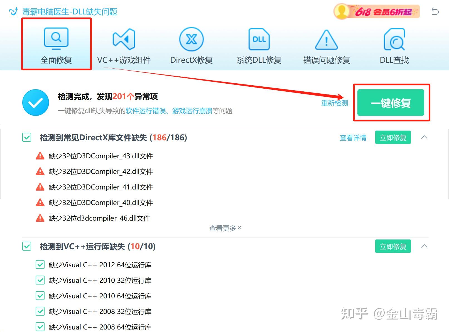Uncheck the DirectX库文件缺失 group checkbox
This screenshot has width=449, height=332.
(x=26, y=137)
